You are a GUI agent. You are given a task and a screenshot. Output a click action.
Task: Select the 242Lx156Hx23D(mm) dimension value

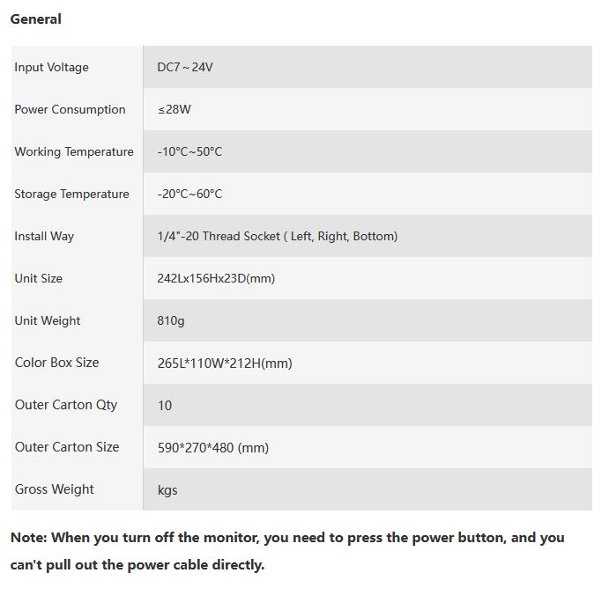click(216, 278)
